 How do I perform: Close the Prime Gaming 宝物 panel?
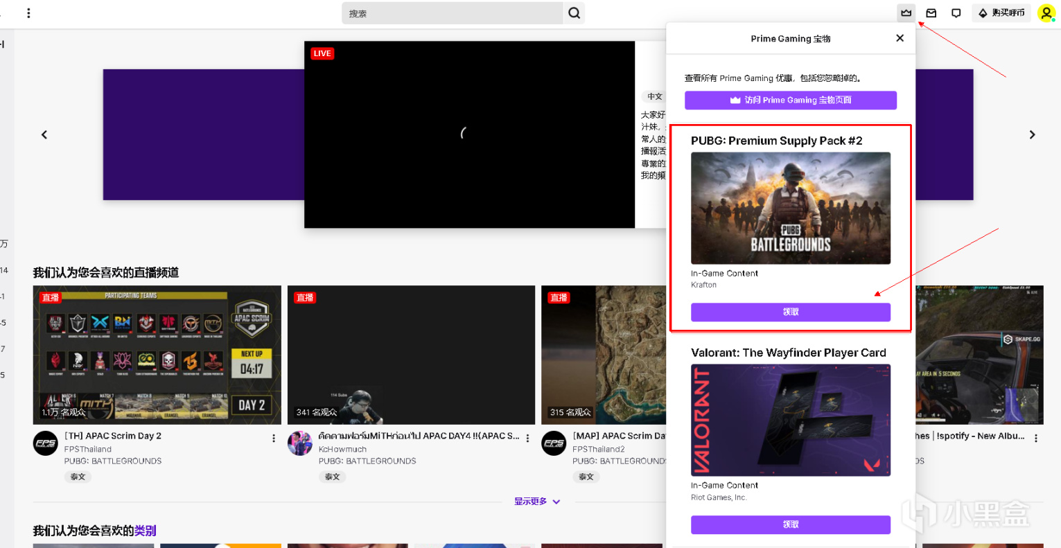(900, 38)
